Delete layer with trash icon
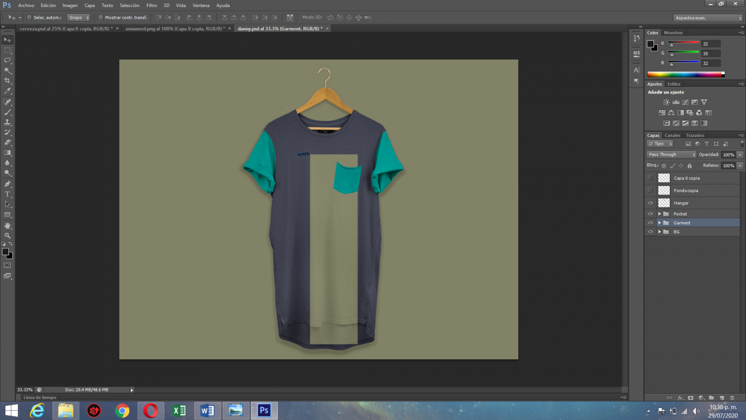 pyautogui.click(x=732, y=398)
